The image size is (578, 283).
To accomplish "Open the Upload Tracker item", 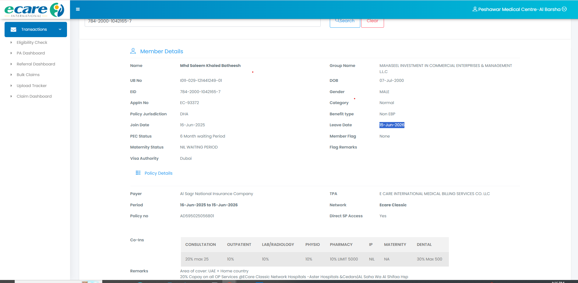I will point(32,86).
